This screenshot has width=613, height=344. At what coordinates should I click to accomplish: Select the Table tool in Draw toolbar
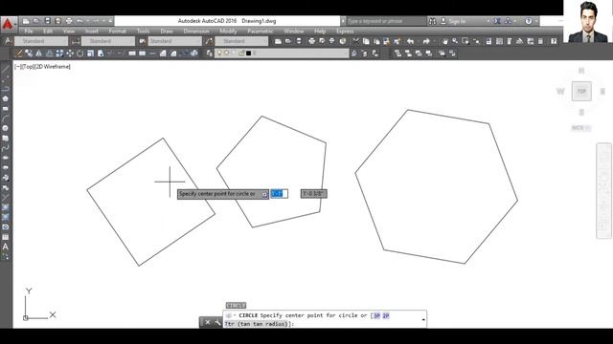pos(5,237)
